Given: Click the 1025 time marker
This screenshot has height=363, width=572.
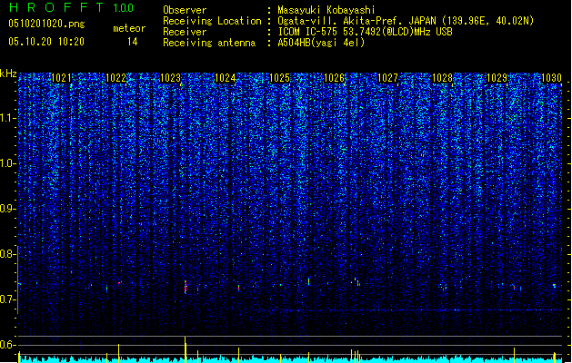Looking at the screenshot, I should (279, 78).
